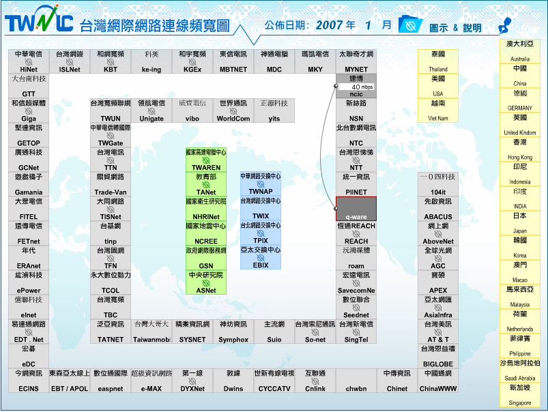This screenshot has width=548, height=412.
Task: Select the ASNet node
Action: [206, 282]
